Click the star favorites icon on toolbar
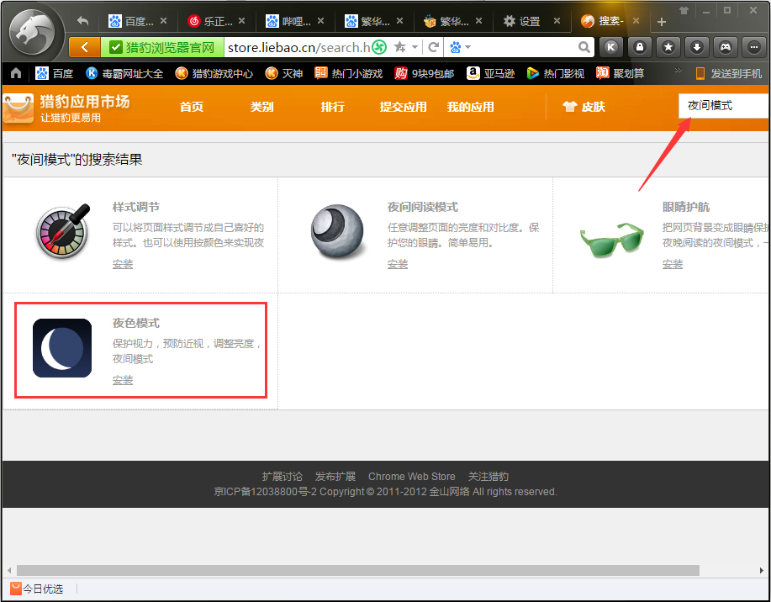Image resolution: width=771 pixels, height=602 pixels. pyautogui.click(x=668, y=48)
